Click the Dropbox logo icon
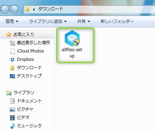Image resolution: width=155 pixels, height=130 pixels. click(12, 59)
